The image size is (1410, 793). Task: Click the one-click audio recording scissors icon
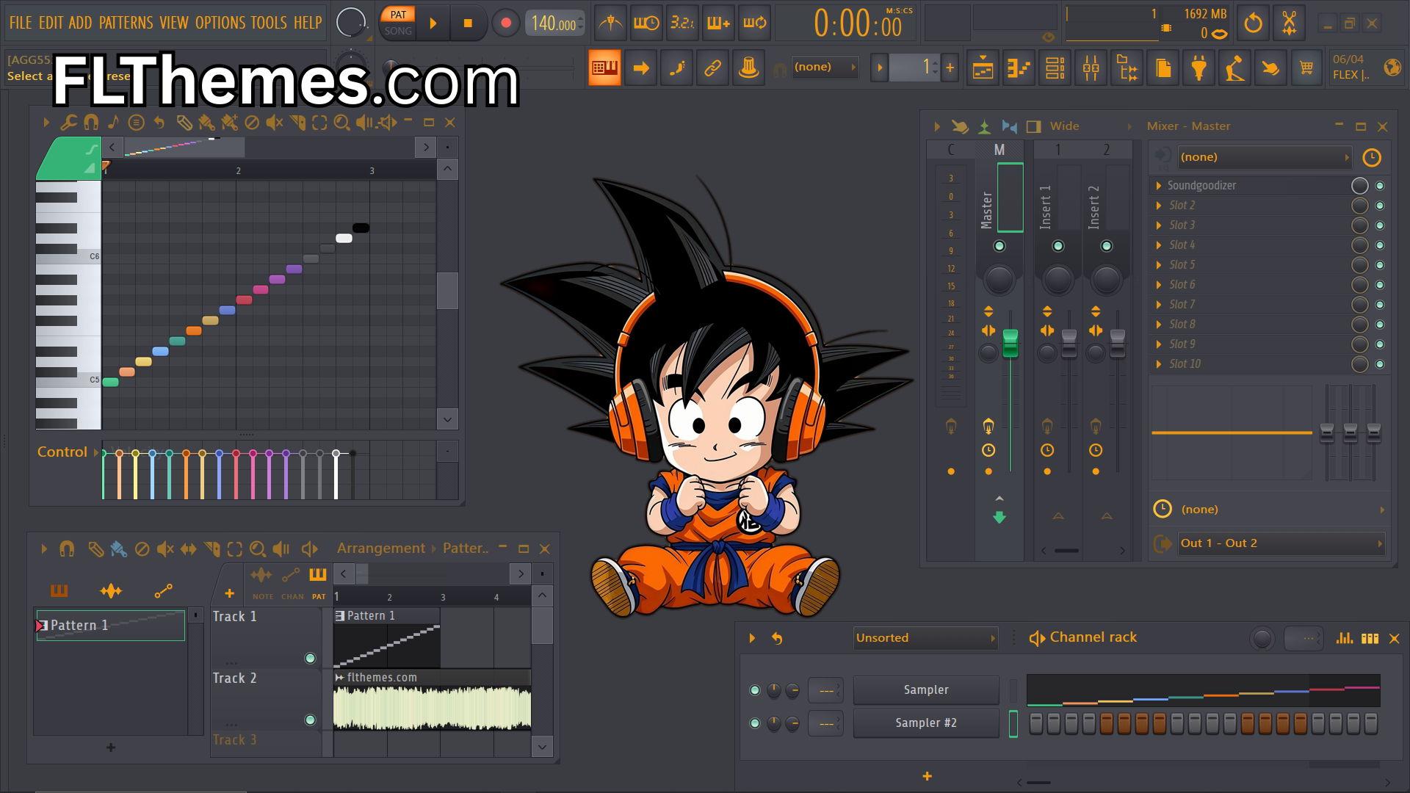click(x=1289, y=23)
